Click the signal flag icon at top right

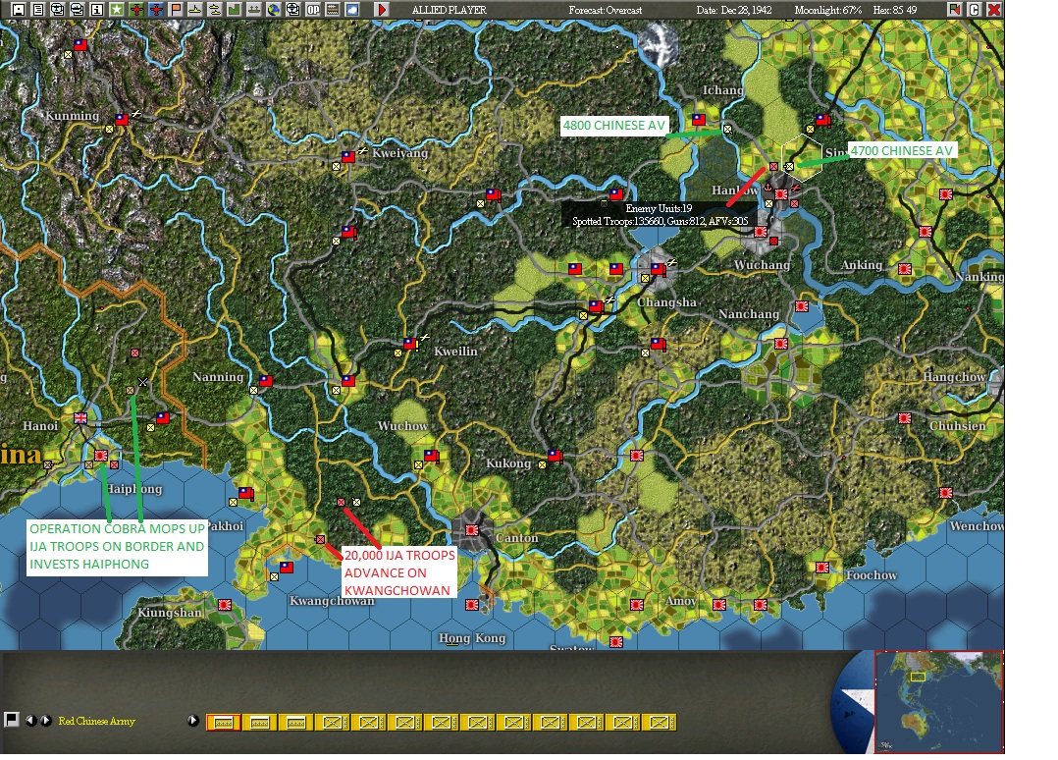(x=954, y=10)
